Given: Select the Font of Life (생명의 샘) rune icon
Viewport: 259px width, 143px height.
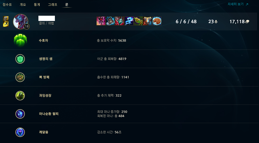Looking at the screenshot, I should coord(20,59).
